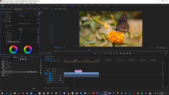
Task: Show more workspaces overflow chevron
Action: click(x=115, y=6)
